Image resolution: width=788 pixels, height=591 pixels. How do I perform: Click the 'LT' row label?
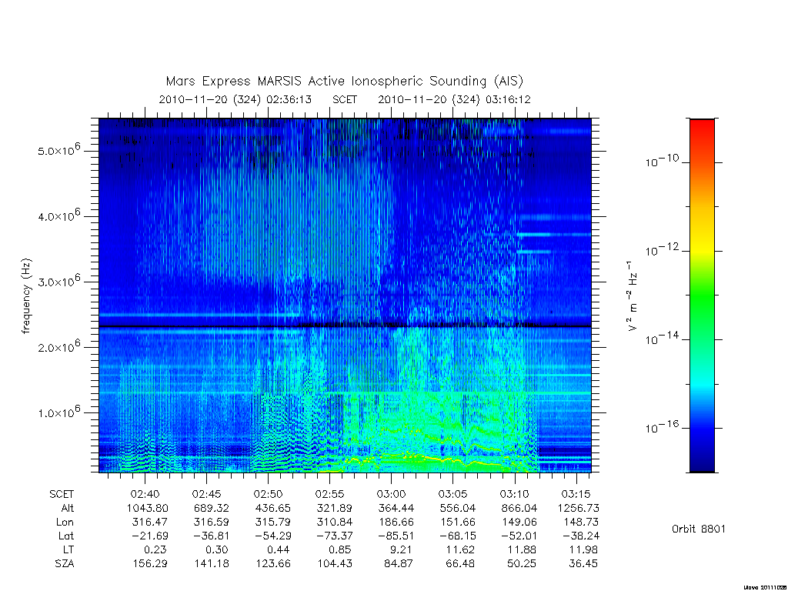[x=68, y=549]
